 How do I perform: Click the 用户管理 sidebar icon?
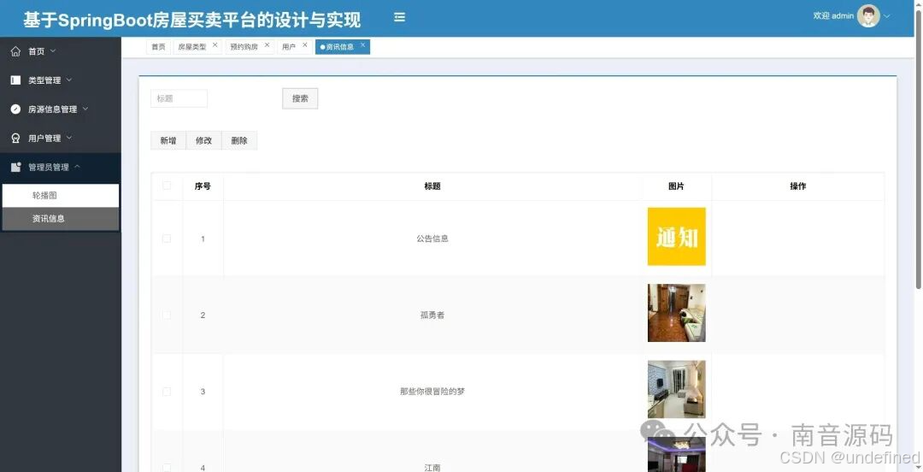16,138
